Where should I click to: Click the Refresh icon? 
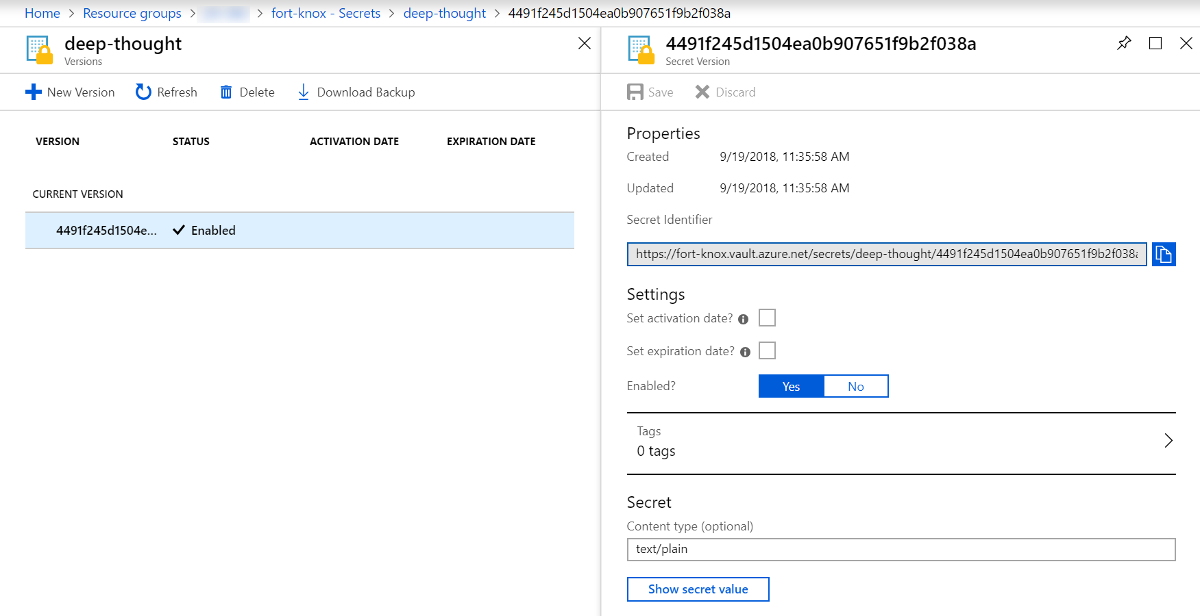tap(143, 92)
